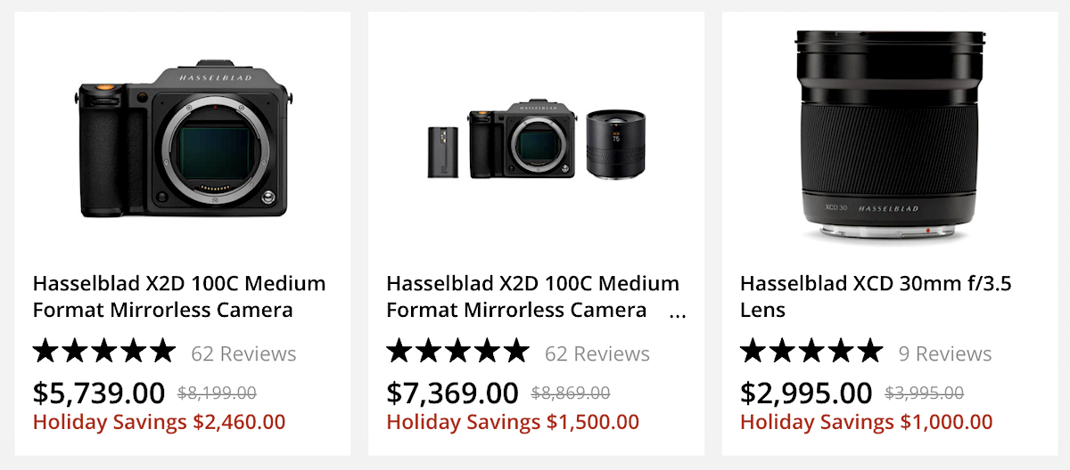This screenshot has height=470, width=1070.
Task: Open the X2D camera kit image with lens
Action: pos(537,140)
